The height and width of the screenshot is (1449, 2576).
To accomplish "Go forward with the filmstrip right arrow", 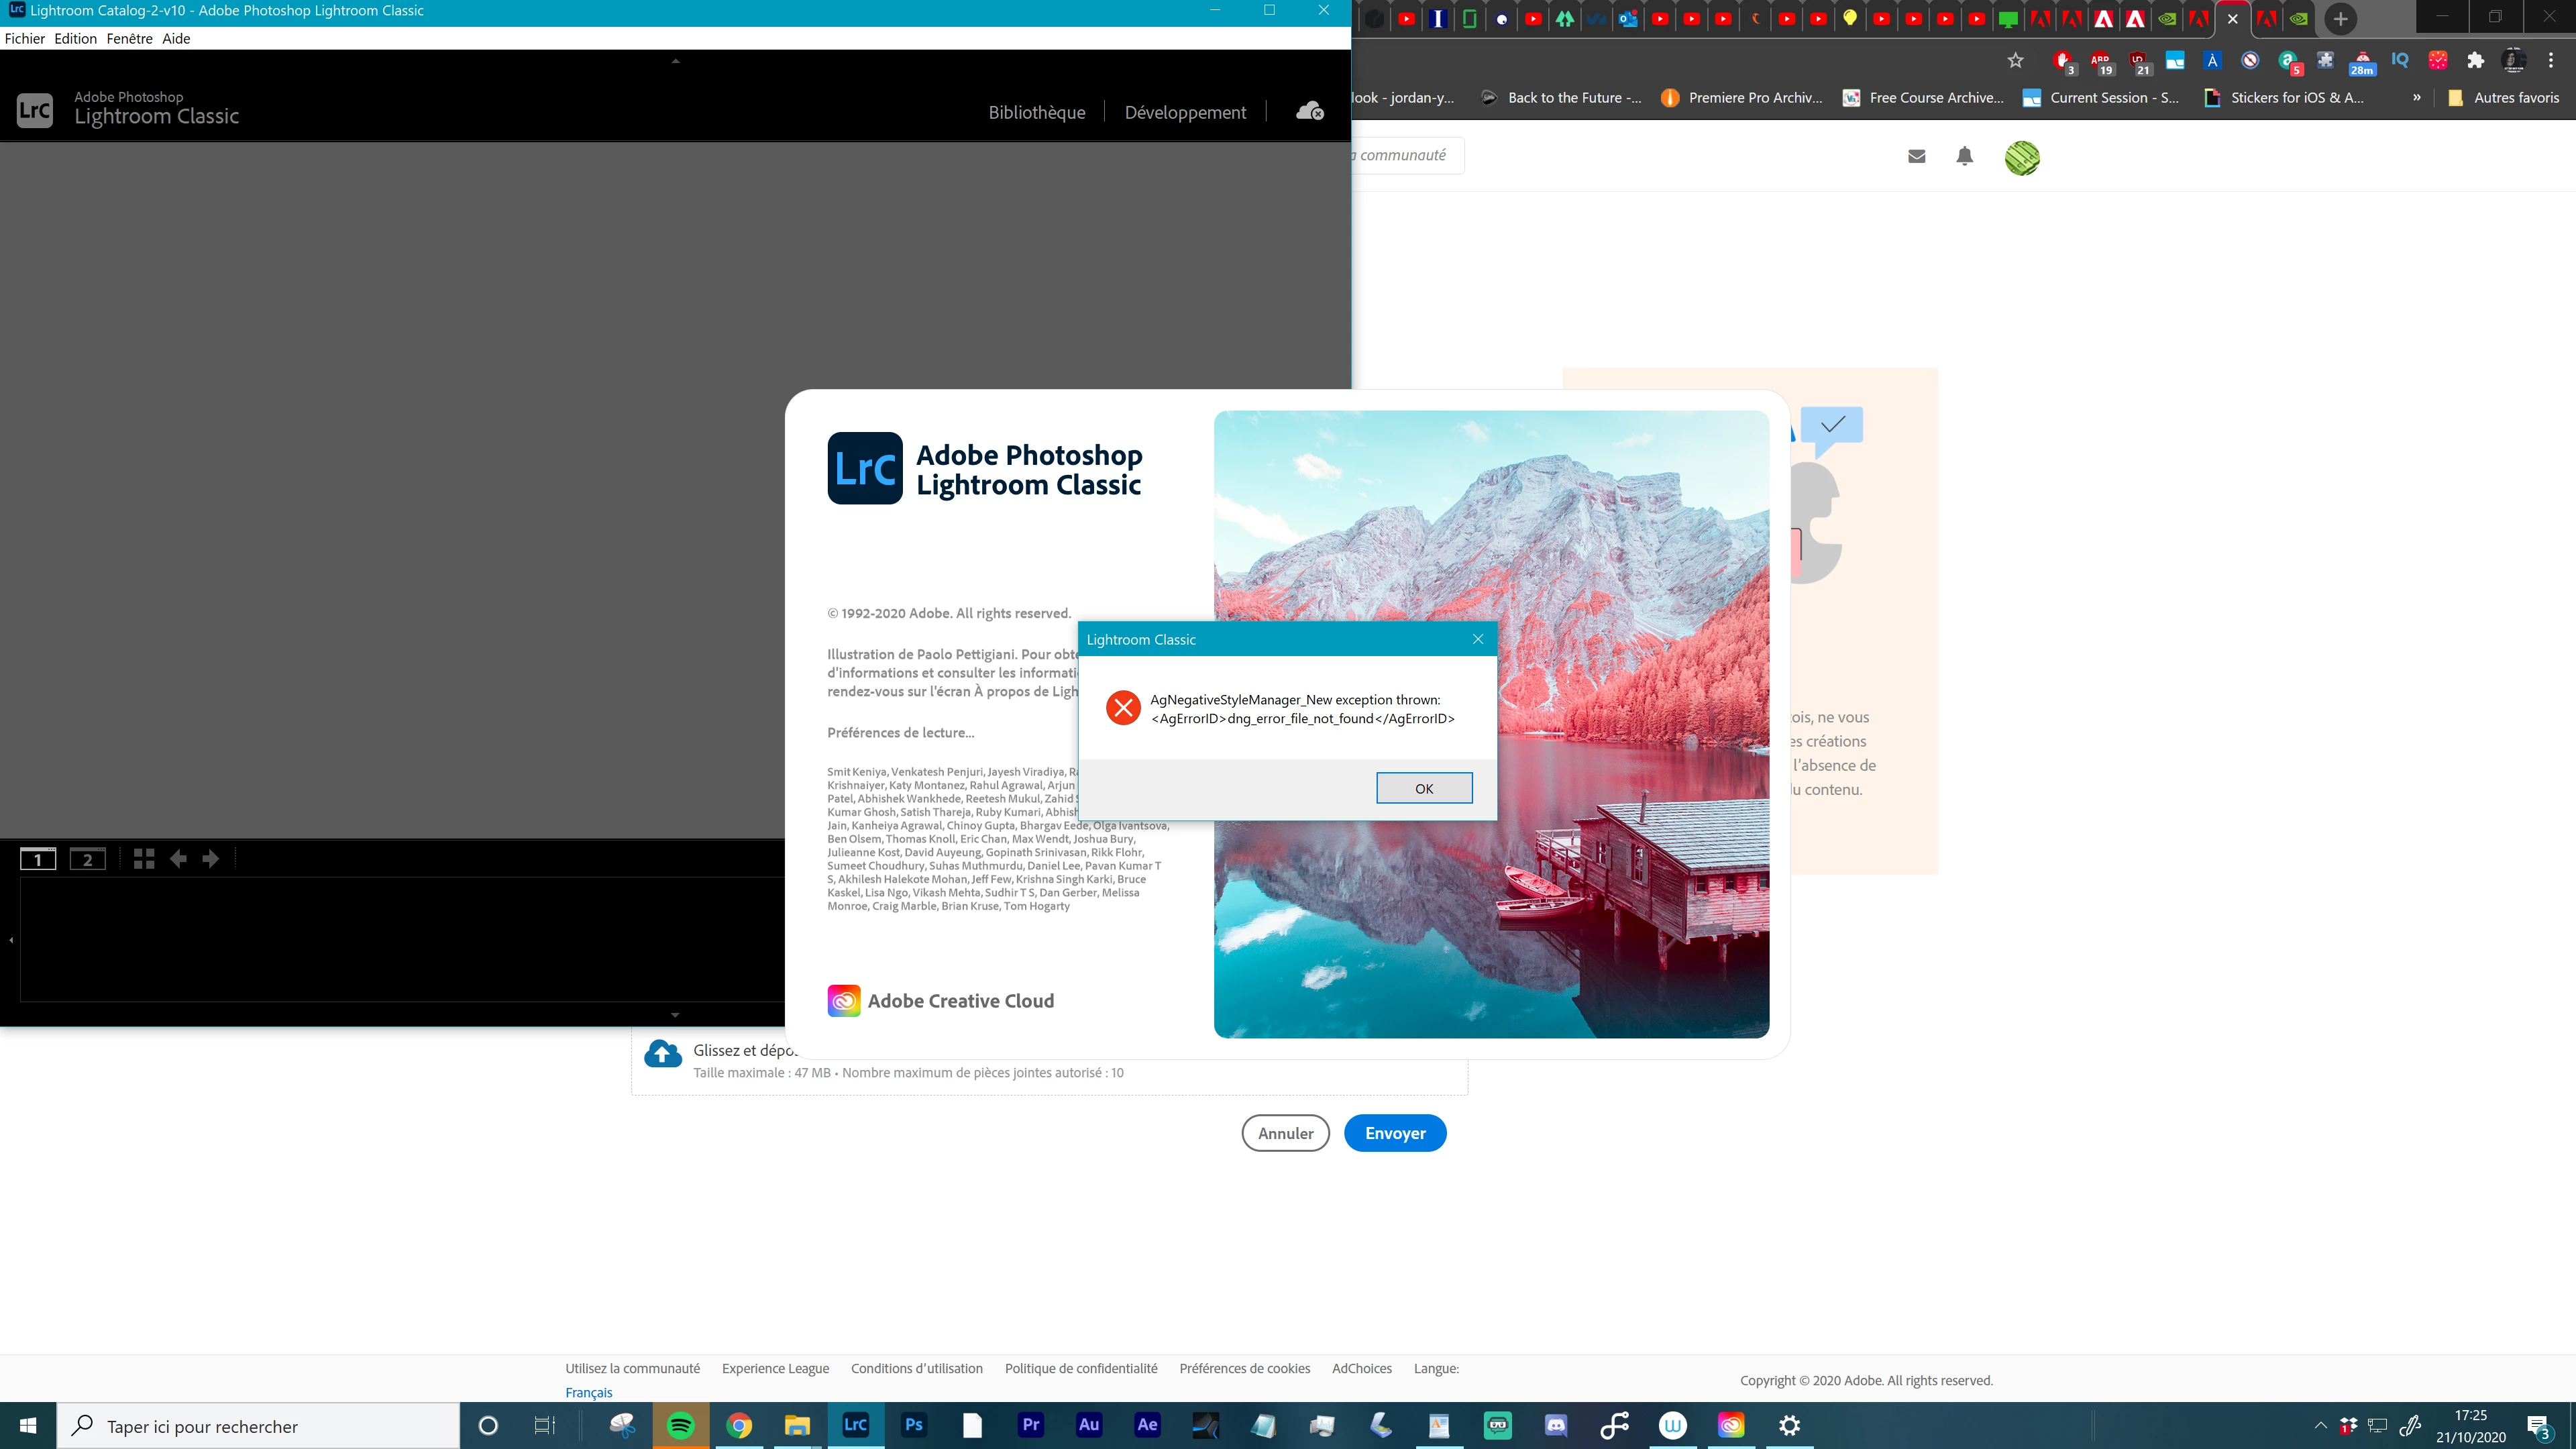I will click(x=211, y=859).
